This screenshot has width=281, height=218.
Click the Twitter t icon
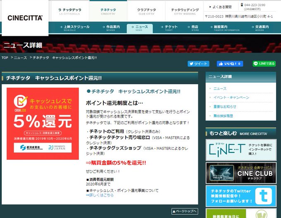pos(264,196)
